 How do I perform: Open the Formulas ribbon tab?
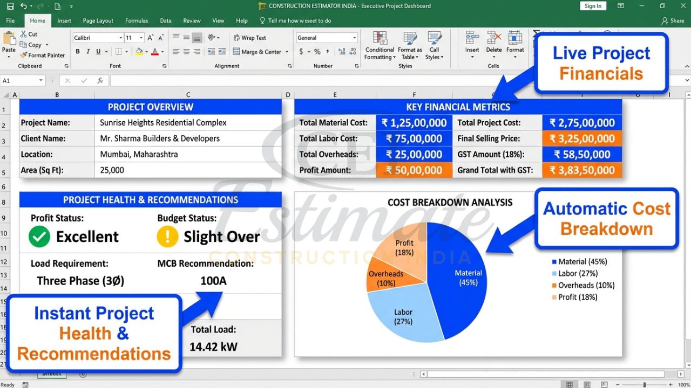tap(137, 20)
